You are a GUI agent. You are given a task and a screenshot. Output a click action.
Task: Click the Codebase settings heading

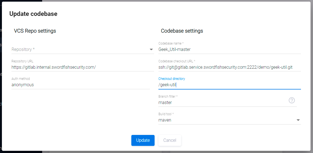point(182,31)
